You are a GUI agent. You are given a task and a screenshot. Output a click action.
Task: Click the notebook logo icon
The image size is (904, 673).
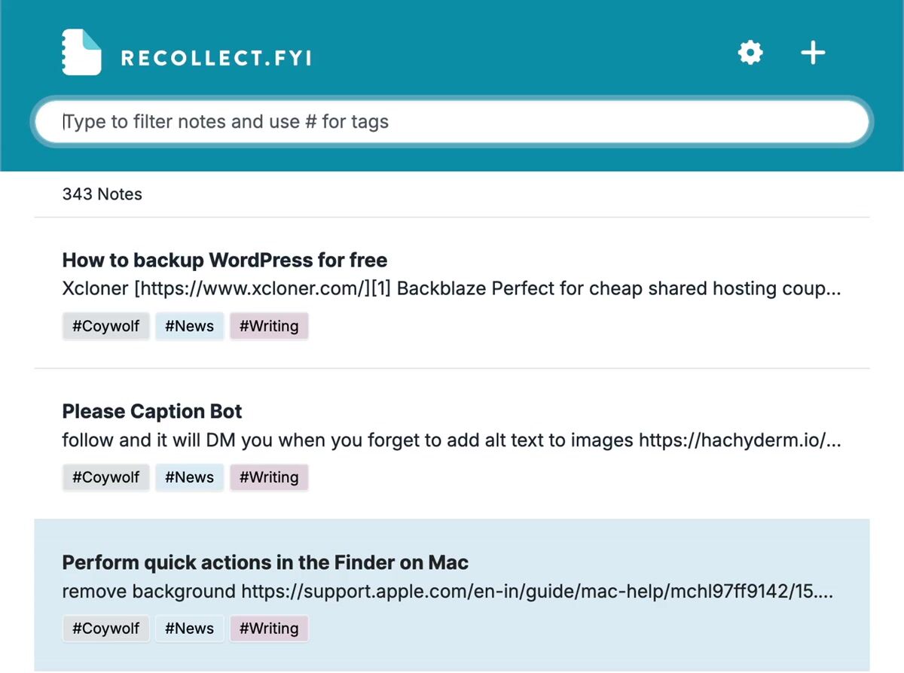[81, 52]
